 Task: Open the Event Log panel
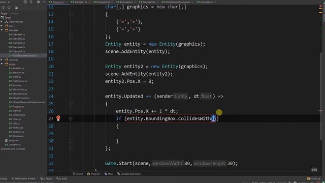pyautogui.click(x=314, y=178)
